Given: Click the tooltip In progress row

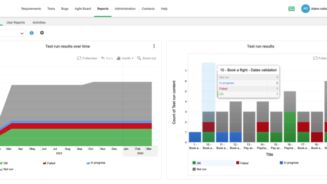Looking at the screenshot, I should tap(248, 83).
